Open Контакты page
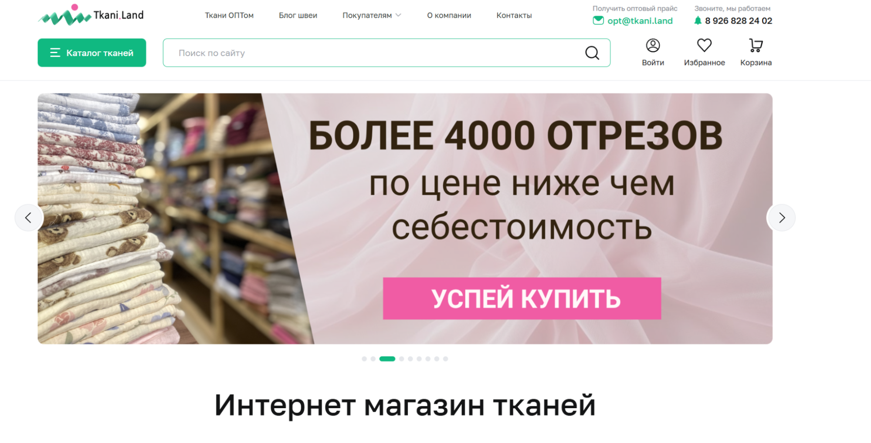The width and height of the screenshot is (871, 443). (x=514, y=15)
